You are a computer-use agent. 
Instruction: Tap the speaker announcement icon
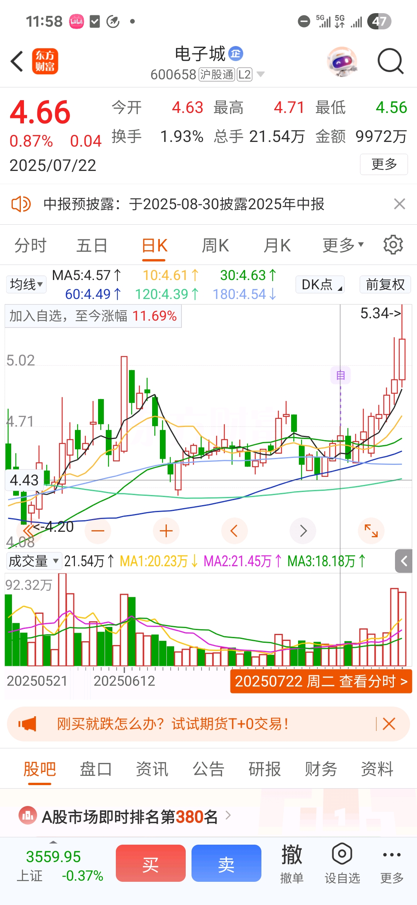(21, 204)
